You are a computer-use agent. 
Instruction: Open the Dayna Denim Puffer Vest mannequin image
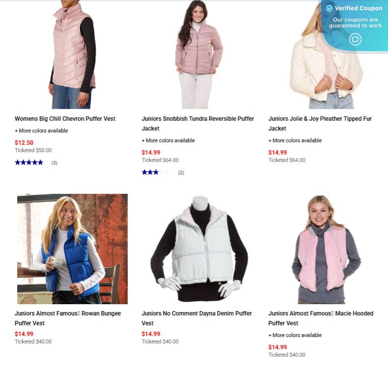tap(199, 249)
